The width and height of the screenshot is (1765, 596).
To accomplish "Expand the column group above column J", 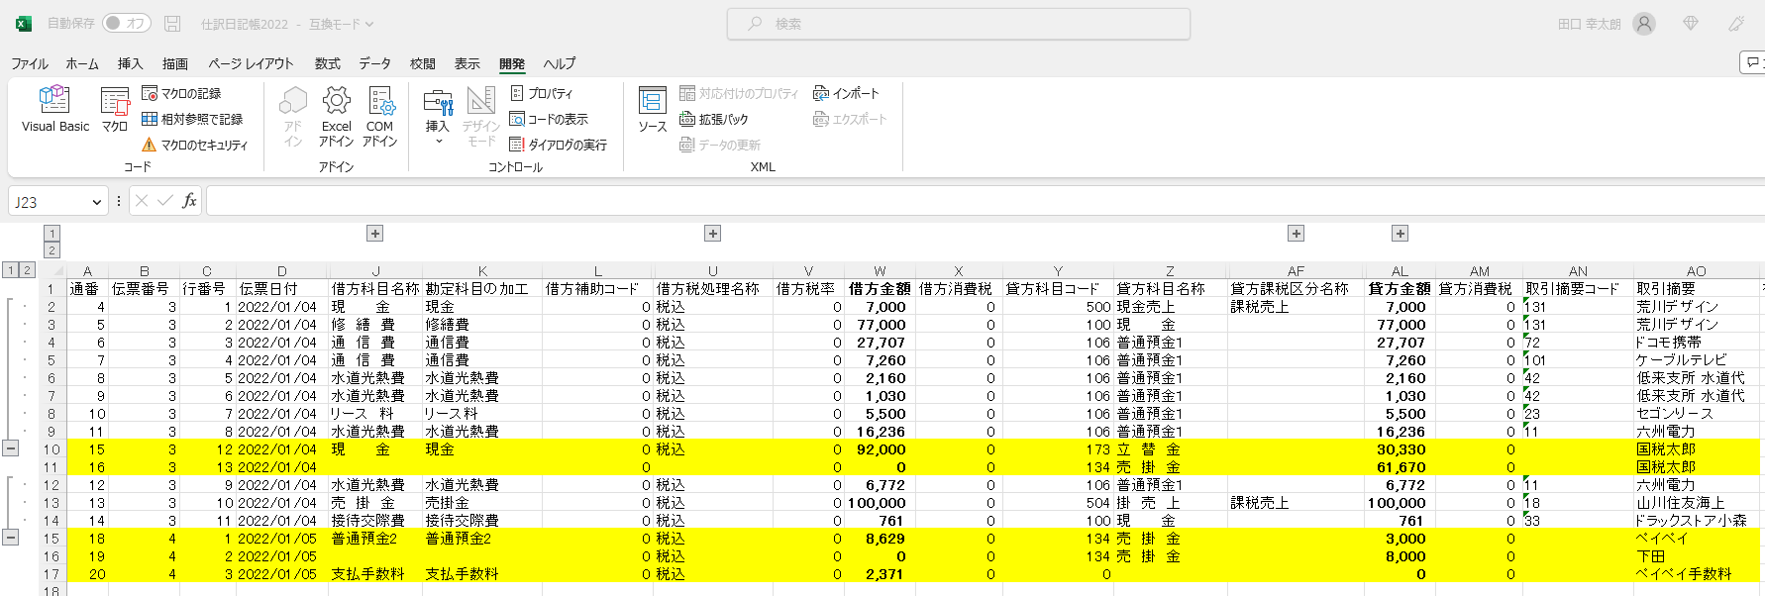I will (374, 234).
